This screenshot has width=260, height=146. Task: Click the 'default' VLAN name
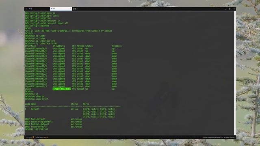coord(35,109)
